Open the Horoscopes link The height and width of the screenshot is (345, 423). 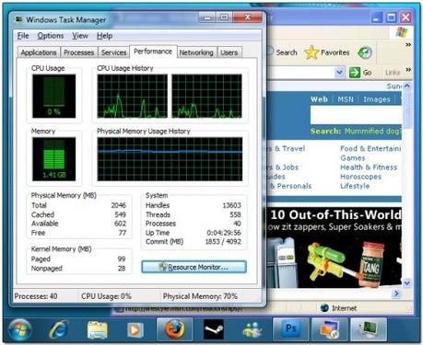tap(360, 177)
